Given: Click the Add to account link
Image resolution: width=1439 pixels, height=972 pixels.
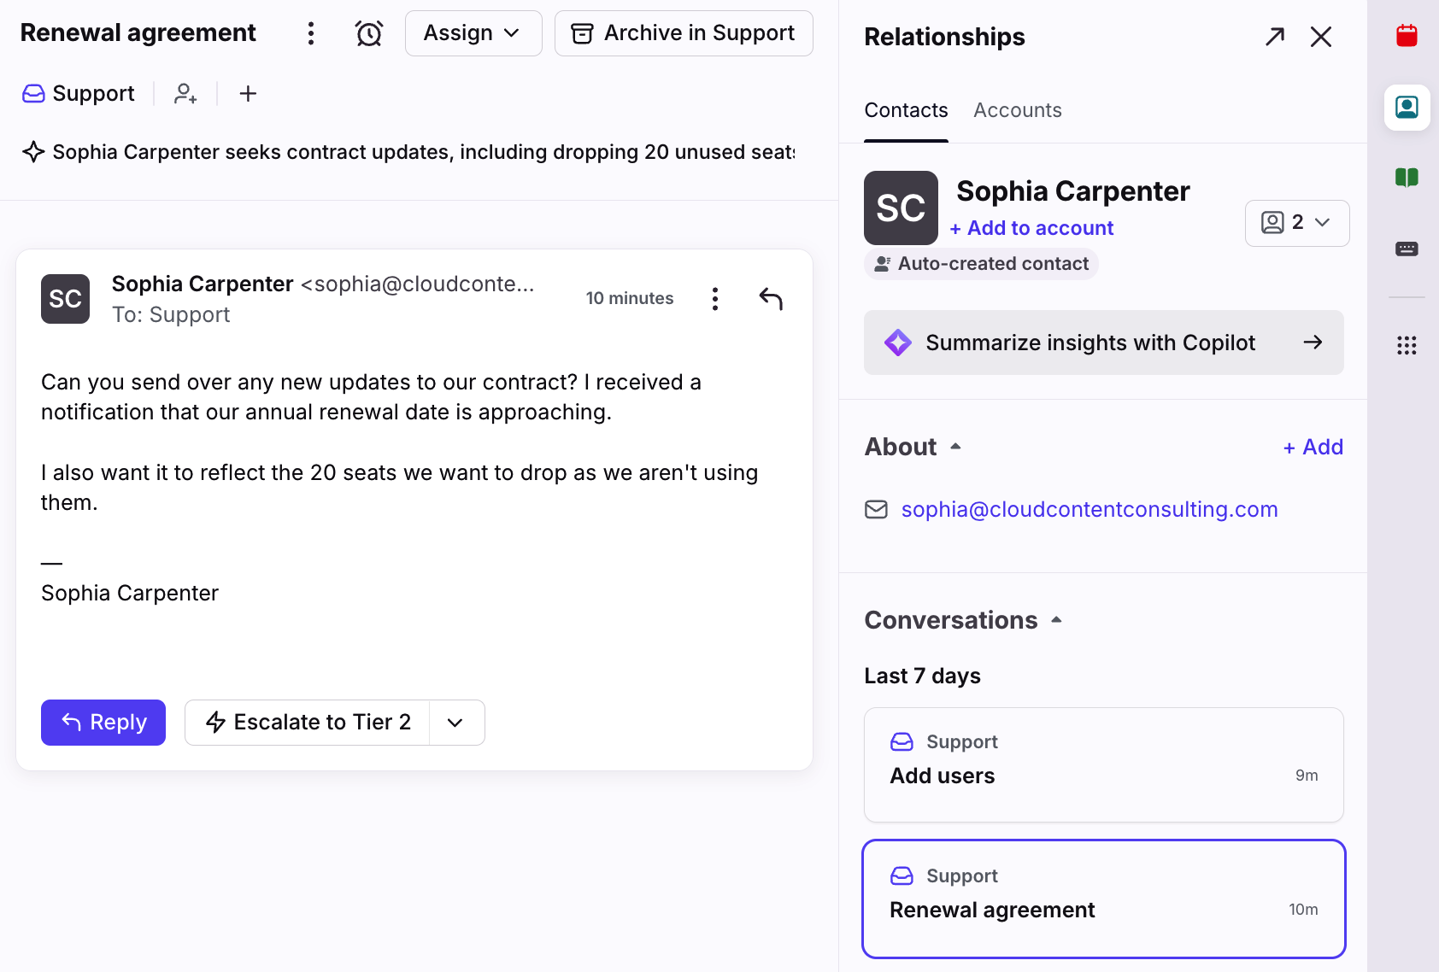Looking at the screenshot, I should click(x=1031, y=228).
